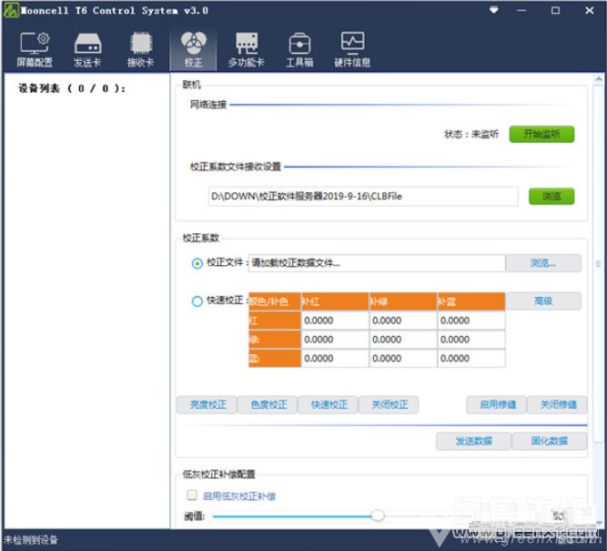Click the 状态：未监听 status text
Screen dimensions: 607x551
coord(471,134)
